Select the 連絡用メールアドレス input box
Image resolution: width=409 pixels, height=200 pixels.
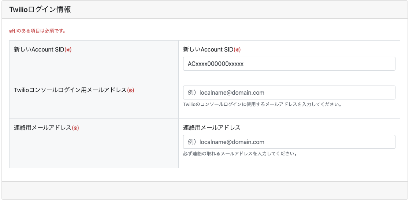click(289, 142)
